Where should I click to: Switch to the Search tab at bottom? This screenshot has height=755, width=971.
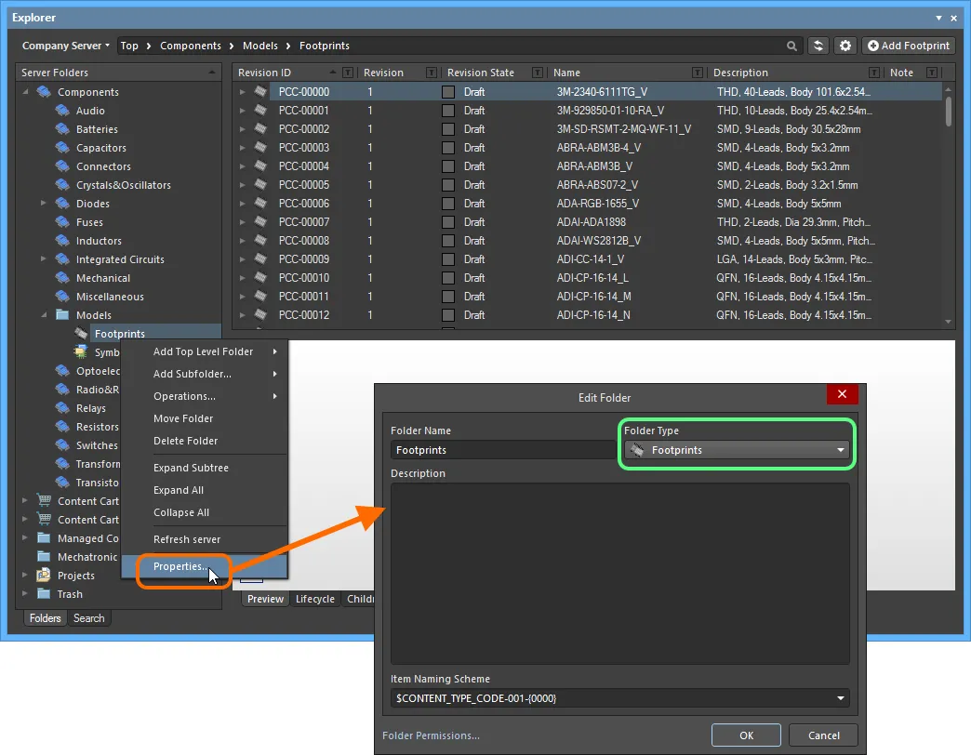88,618
